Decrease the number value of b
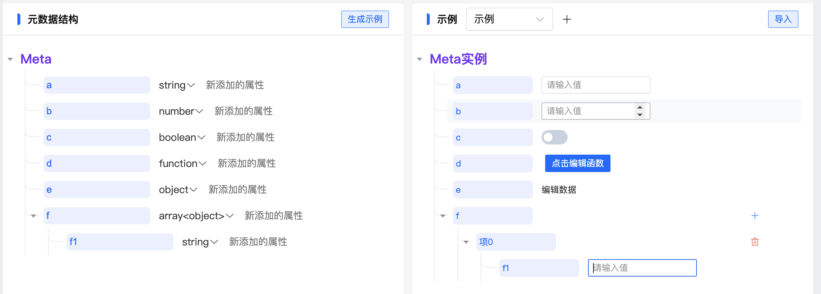The image size is (821, 294). (640, 115)
